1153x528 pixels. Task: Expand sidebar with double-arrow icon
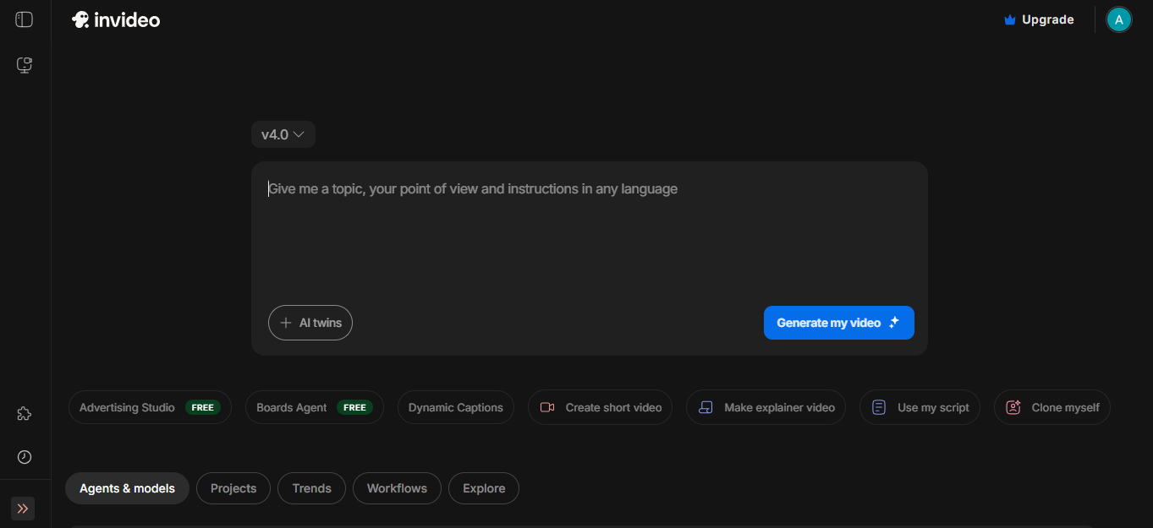23,509
